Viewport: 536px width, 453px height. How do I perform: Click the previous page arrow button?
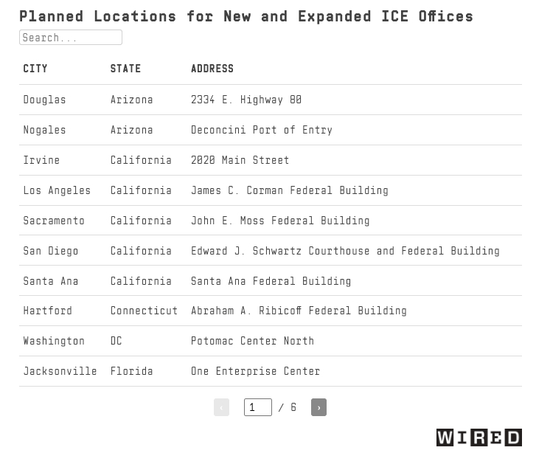coord(221,407)
